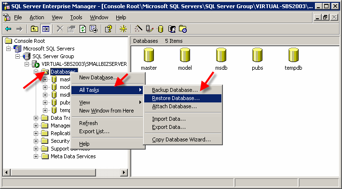Click the Back arrow toolbar icon
This screenshot has width=342, height=189.
[x=8, y=29]
